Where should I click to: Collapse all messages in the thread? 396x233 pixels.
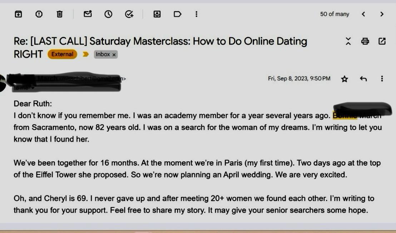click(x=348, y=41)
